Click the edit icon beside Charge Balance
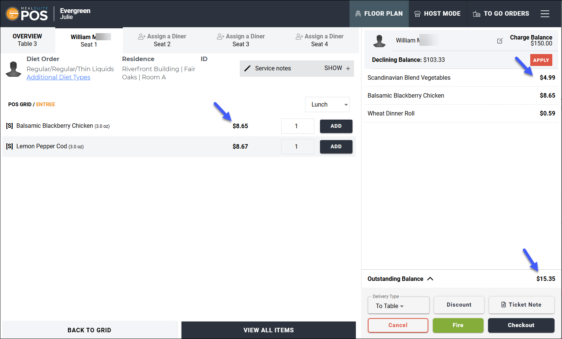 coord(500,41)
